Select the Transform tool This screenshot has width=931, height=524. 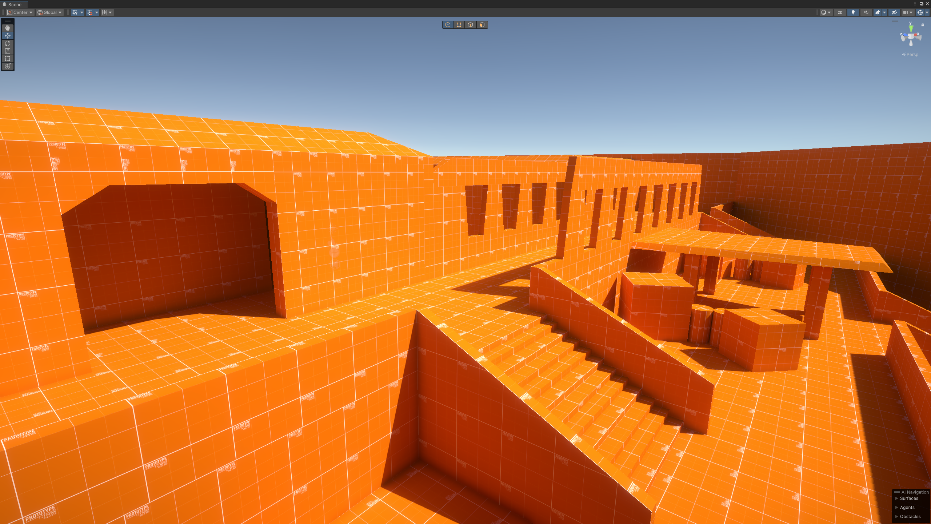[8, 66]
